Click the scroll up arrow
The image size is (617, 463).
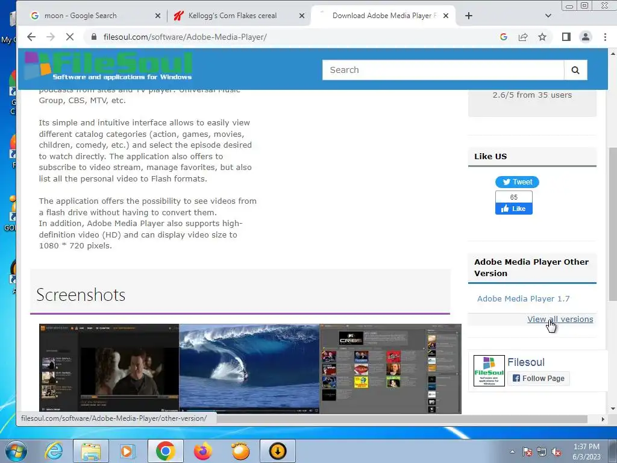[613, 54]
